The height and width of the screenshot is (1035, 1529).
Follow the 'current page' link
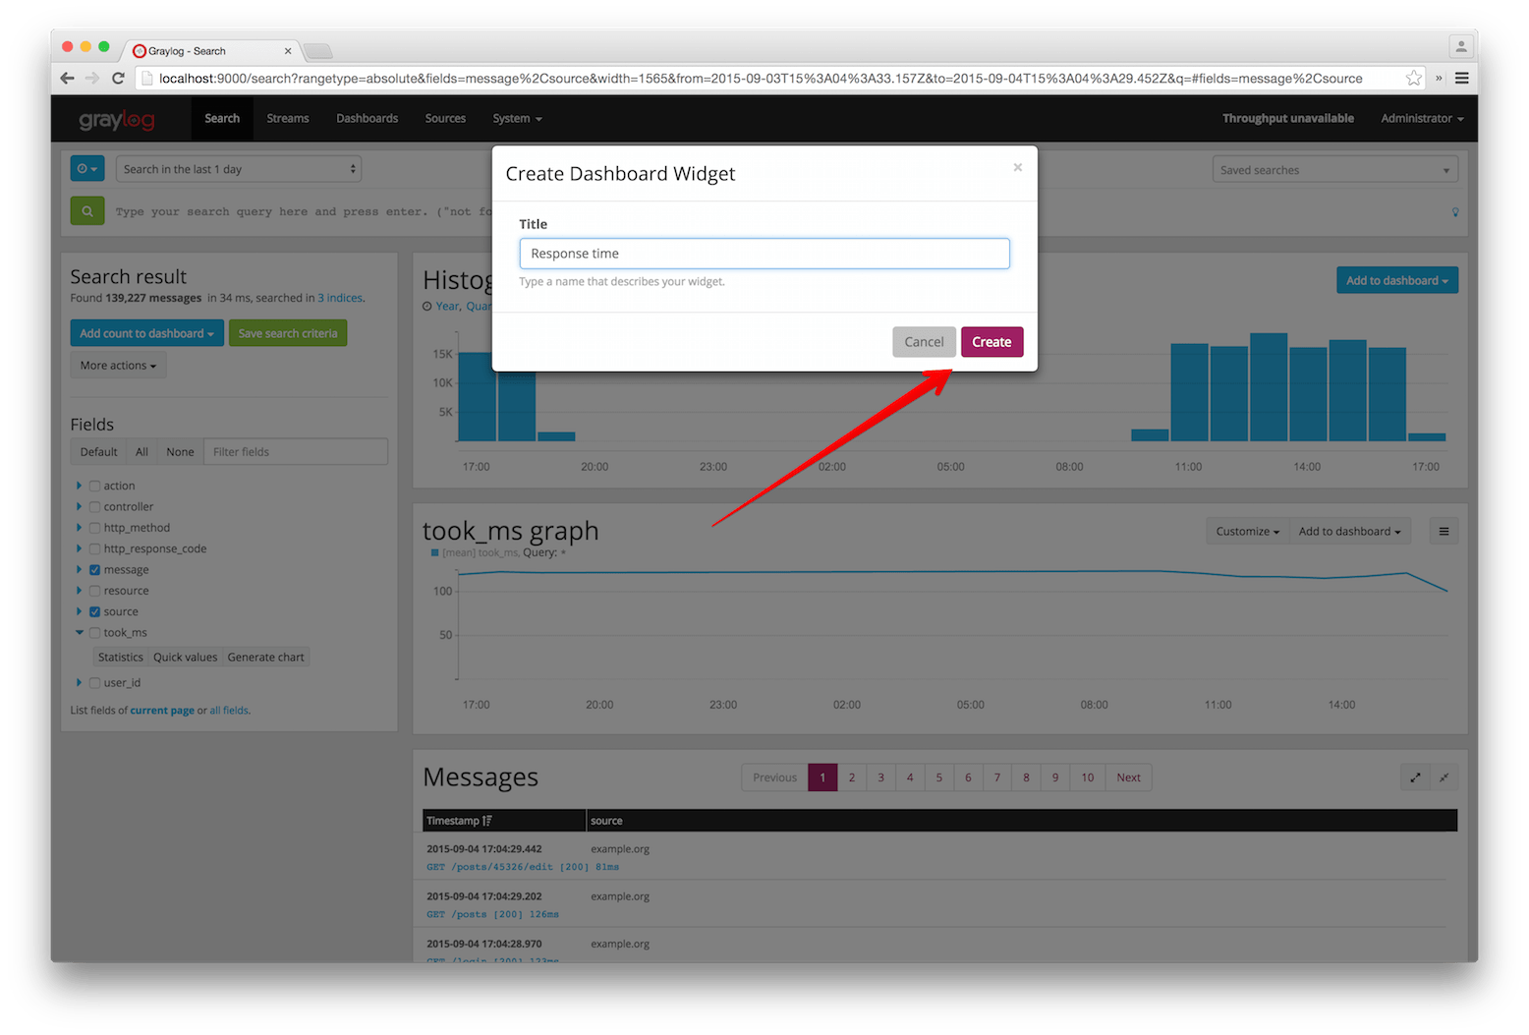pyautogui.click(x=162, y=711)
